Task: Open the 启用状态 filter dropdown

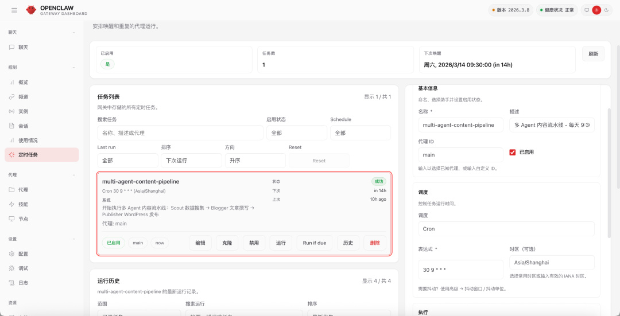Action: (297, 133)
